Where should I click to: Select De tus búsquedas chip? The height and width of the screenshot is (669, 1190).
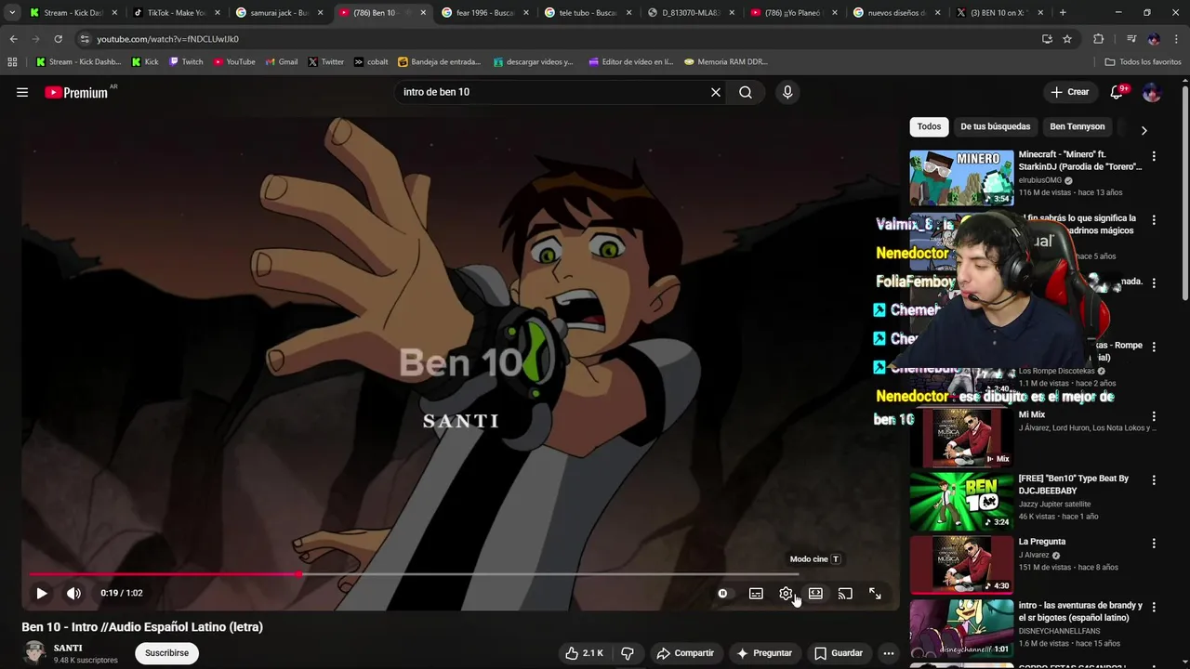(x=995, y=126)
